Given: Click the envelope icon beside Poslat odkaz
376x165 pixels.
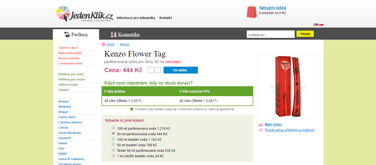Looking at the screenshot, I should [261, 130].
